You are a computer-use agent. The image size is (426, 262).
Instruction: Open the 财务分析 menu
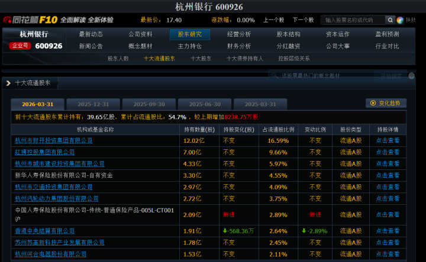[x=239, y=47]
